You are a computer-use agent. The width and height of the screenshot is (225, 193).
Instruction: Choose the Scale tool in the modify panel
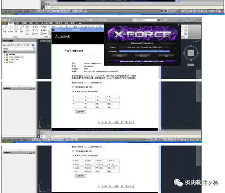pos(43,34)
